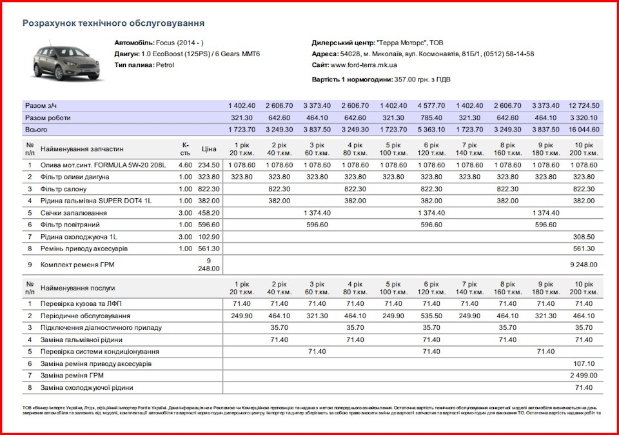Click the 'Заміна охолоджуючої рідини' service name
Image resolution: width=619 pixels, height=435 pixels.
coord(86,388)
